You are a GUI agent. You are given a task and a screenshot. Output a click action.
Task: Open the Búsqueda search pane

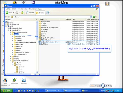(x=30, y=13)
